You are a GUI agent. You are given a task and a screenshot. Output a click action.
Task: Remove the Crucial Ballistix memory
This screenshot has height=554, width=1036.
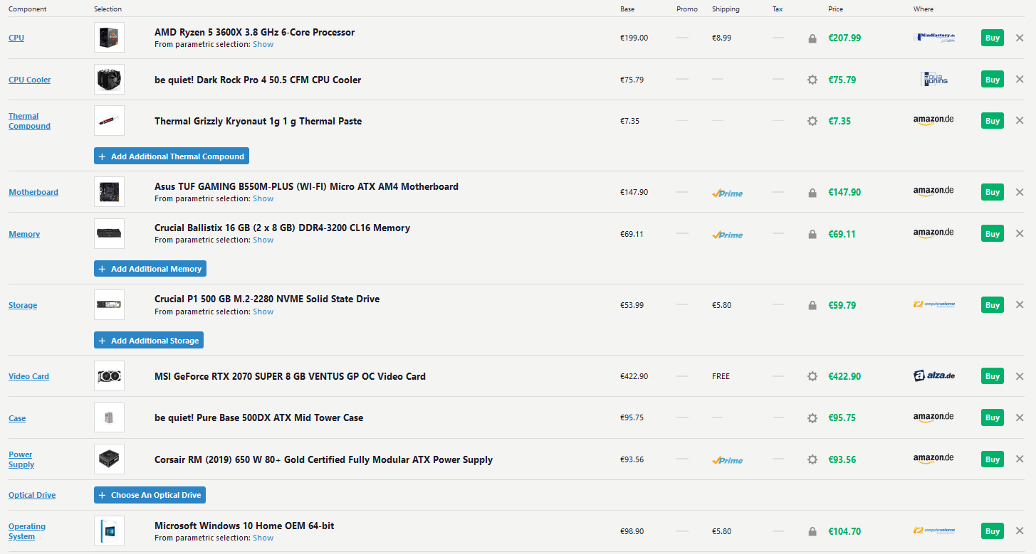click(1020, 233)
